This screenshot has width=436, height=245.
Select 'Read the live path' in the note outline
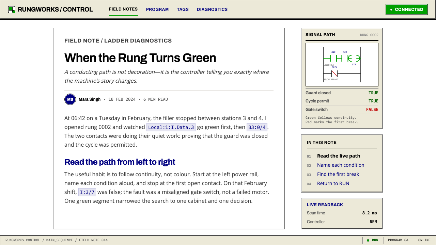click(x=339, y=156)
